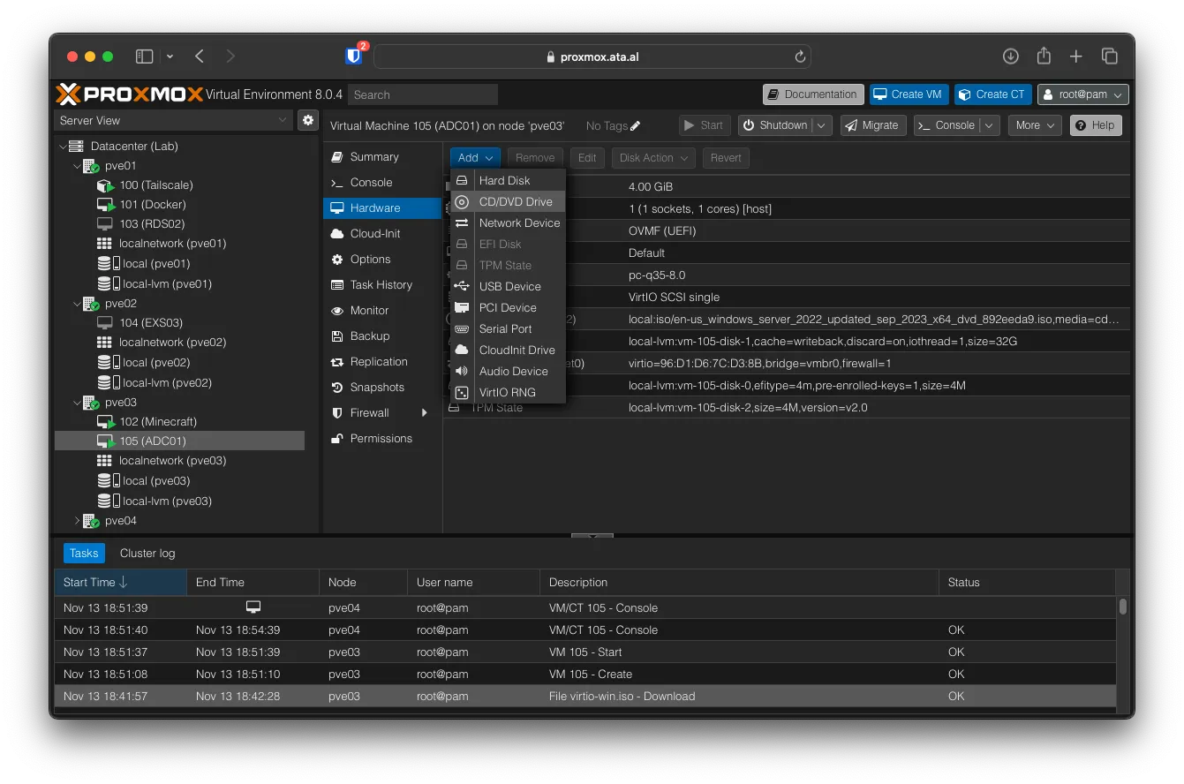Screen dimensions: 1184x784
Task: Open the More dropdown menu
Action: click(x=1034, y=125)
